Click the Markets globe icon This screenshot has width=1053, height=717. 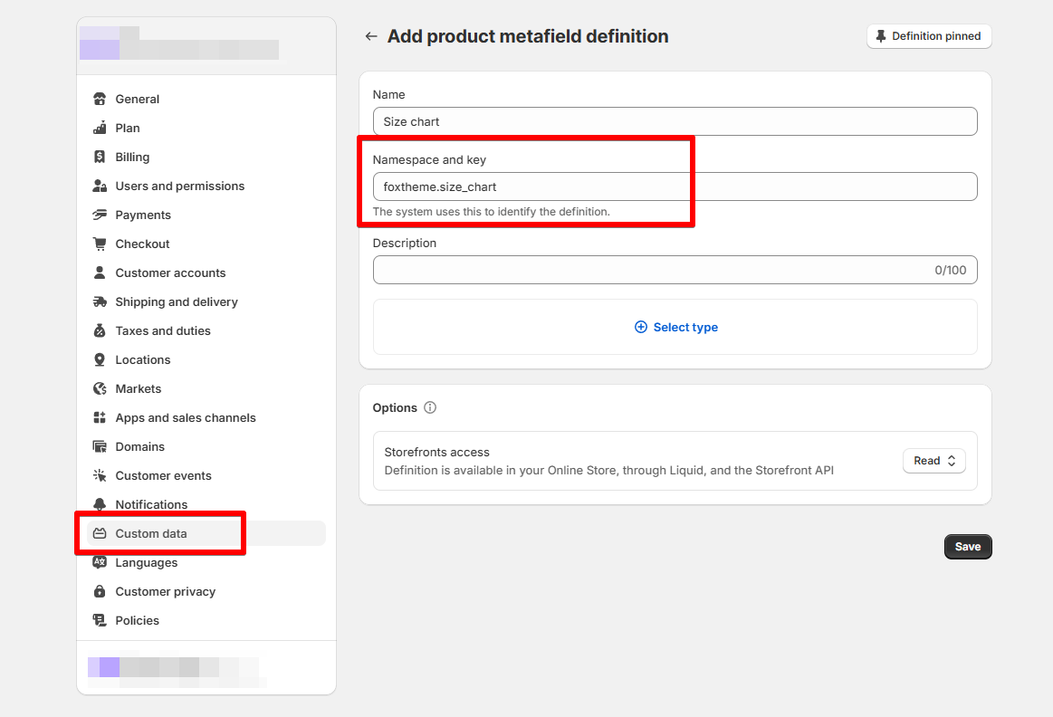(100, 389)
